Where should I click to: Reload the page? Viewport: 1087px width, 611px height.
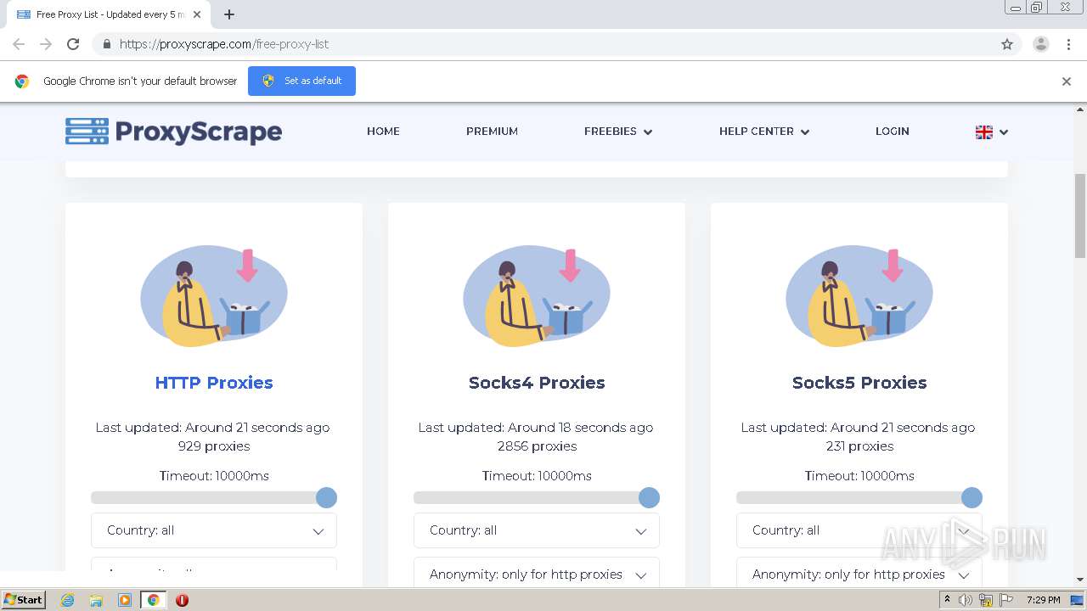tap(73, 44)
